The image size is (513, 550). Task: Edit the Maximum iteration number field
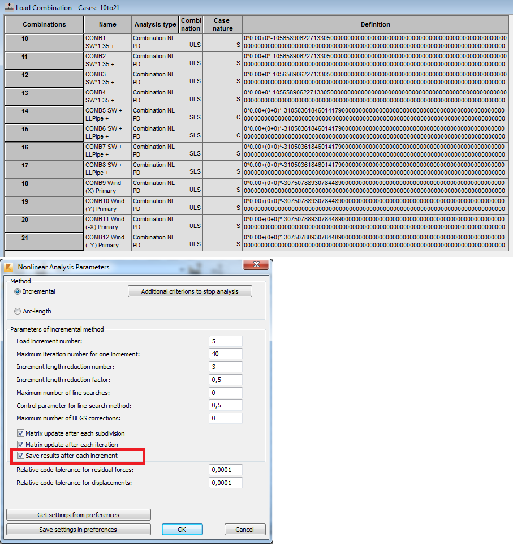[x=225, y=354]
